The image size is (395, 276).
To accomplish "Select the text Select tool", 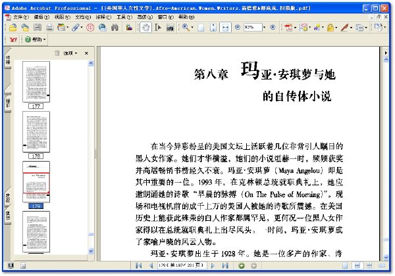I will 157,28.
